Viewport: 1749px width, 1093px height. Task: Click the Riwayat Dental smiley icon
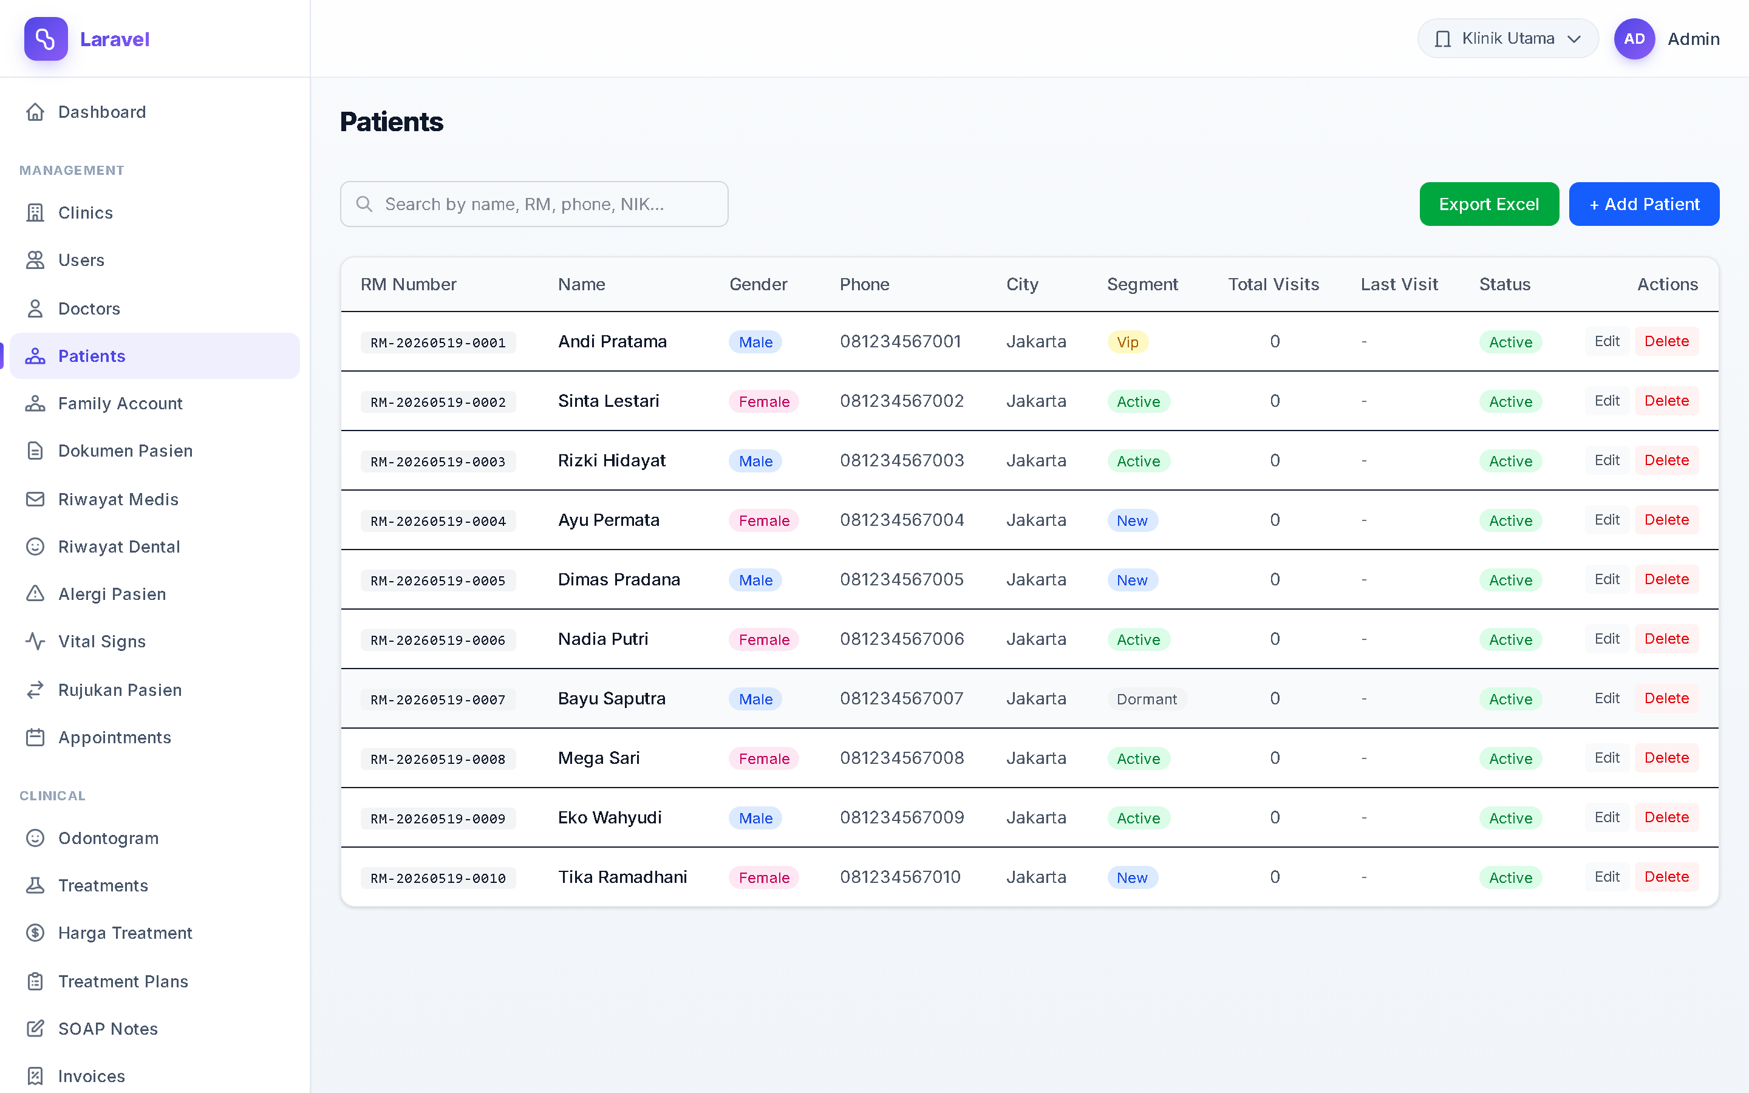pyautogui.click(x=35, y=546)
